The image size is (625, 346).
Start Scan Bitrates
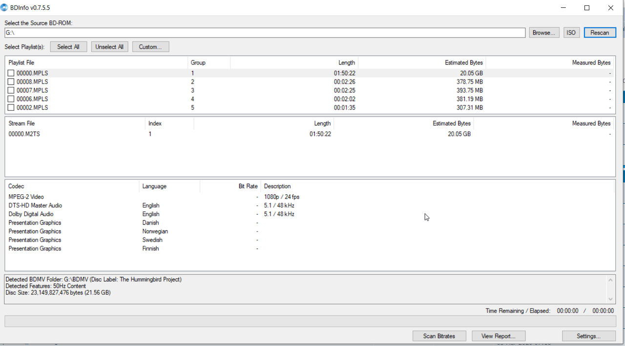439,336
